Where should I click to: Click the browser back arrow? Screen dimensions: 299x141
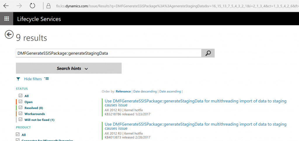click(6, 6)
